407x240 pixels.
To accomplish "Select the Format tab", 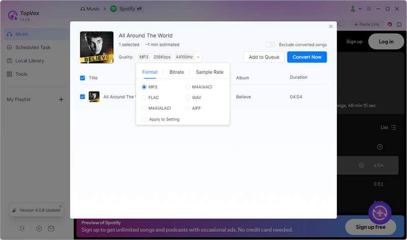I will tap(150, 72).
